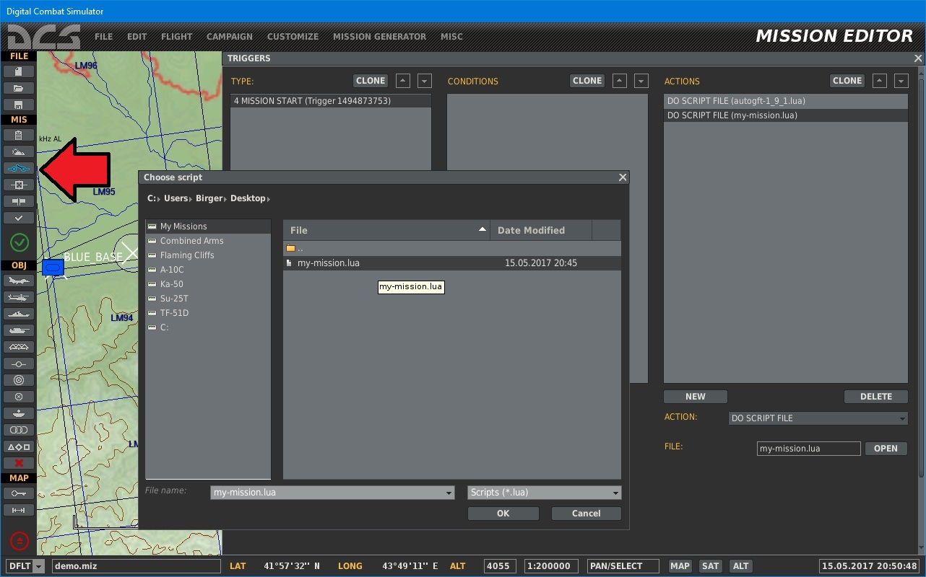This screenshot has width=926, height=577.
Task: Open the CUSTOMIZE menu
Action: (293, 37)
